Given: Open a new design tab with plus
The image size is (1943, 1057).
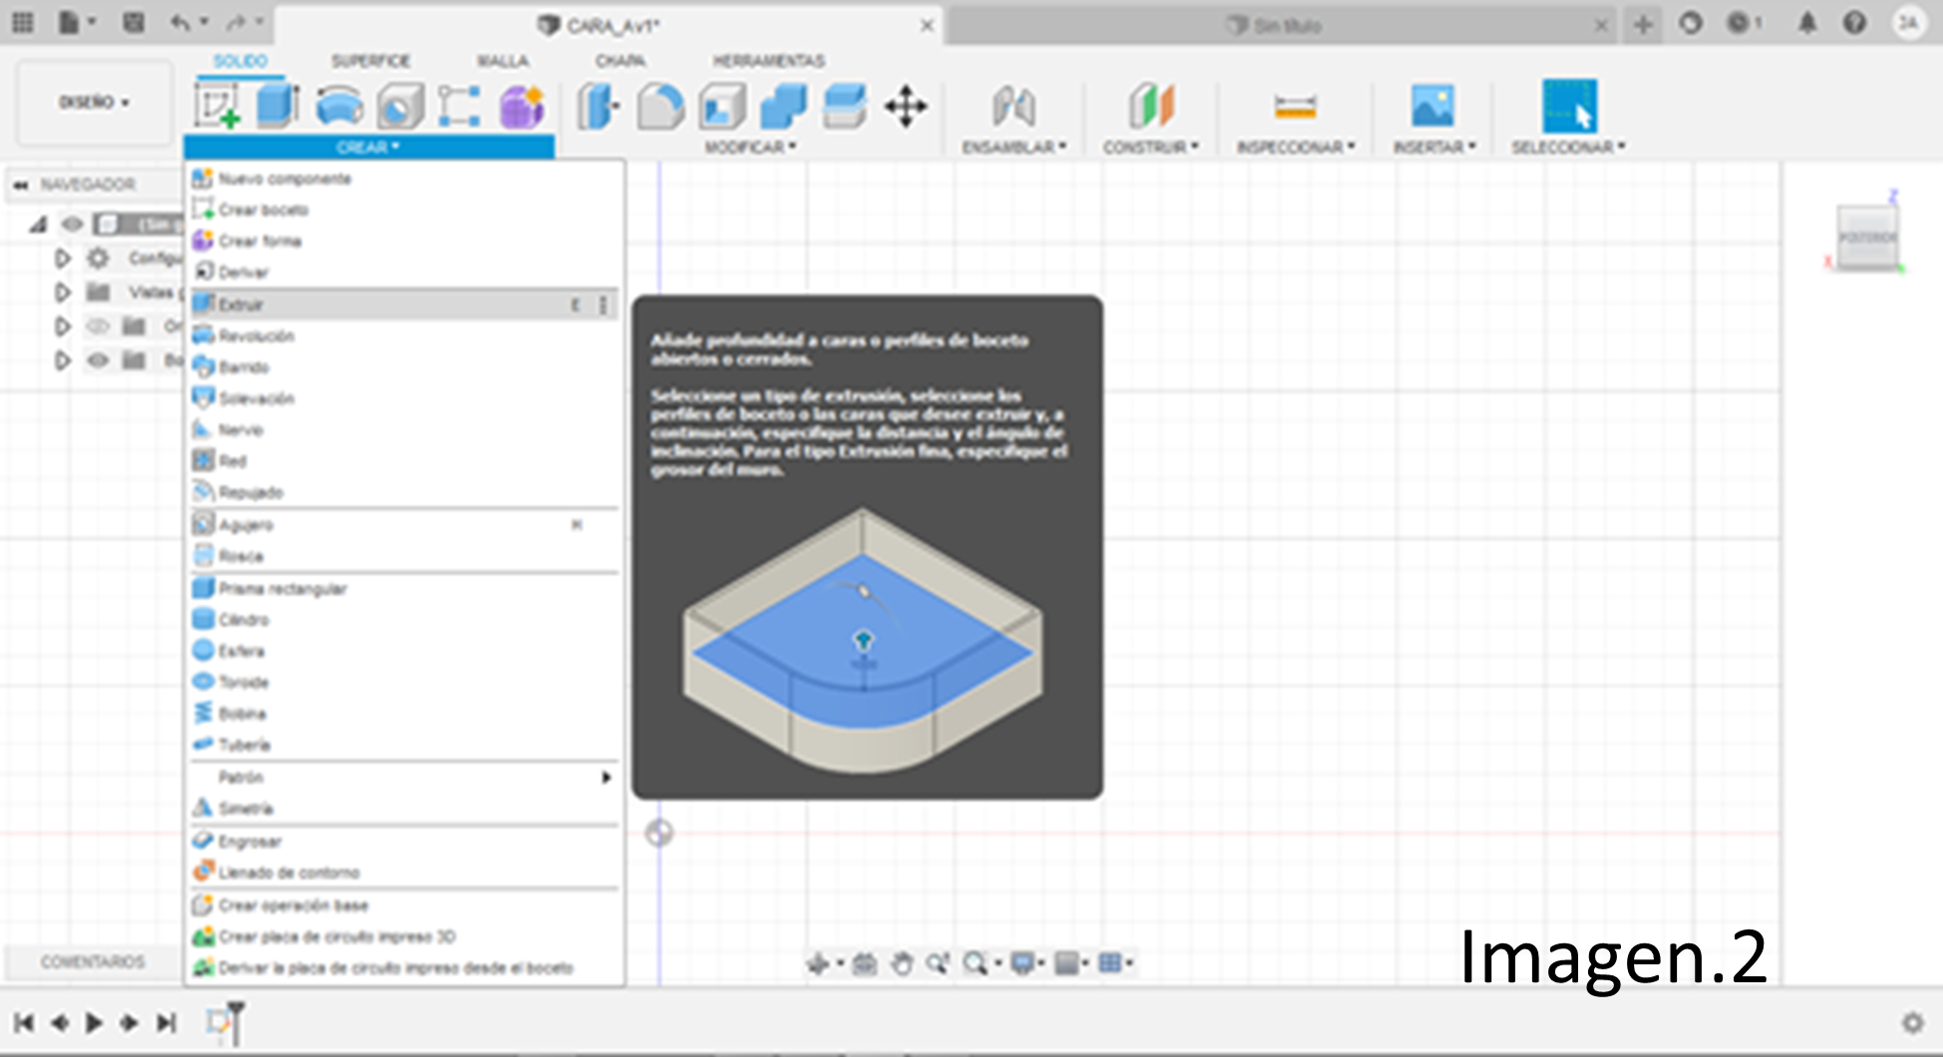Looking at the screenshot, I should (x=1643, y=25).
